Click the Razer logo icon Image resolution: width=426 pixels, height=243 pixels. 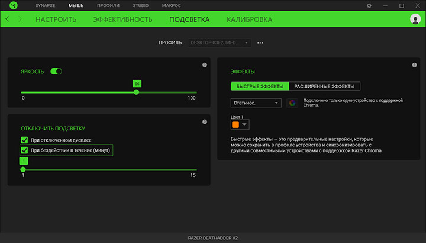click(x=13, y=5)
